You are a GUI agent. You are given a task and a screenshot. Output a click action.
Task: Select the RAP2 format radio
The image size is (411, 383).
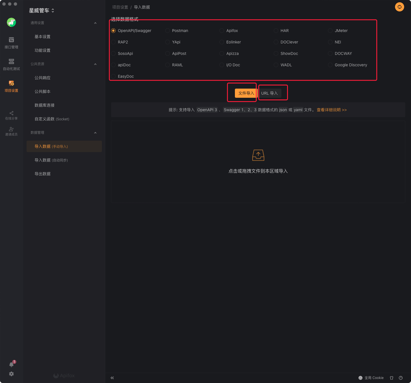click(x=113, y=42)
